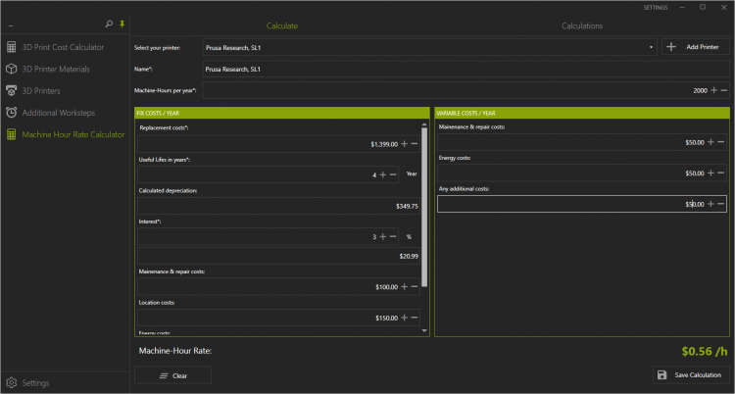Screen dimensions: 735x394
Task: Switch to the Calculations tab
Action: point(582,25)
